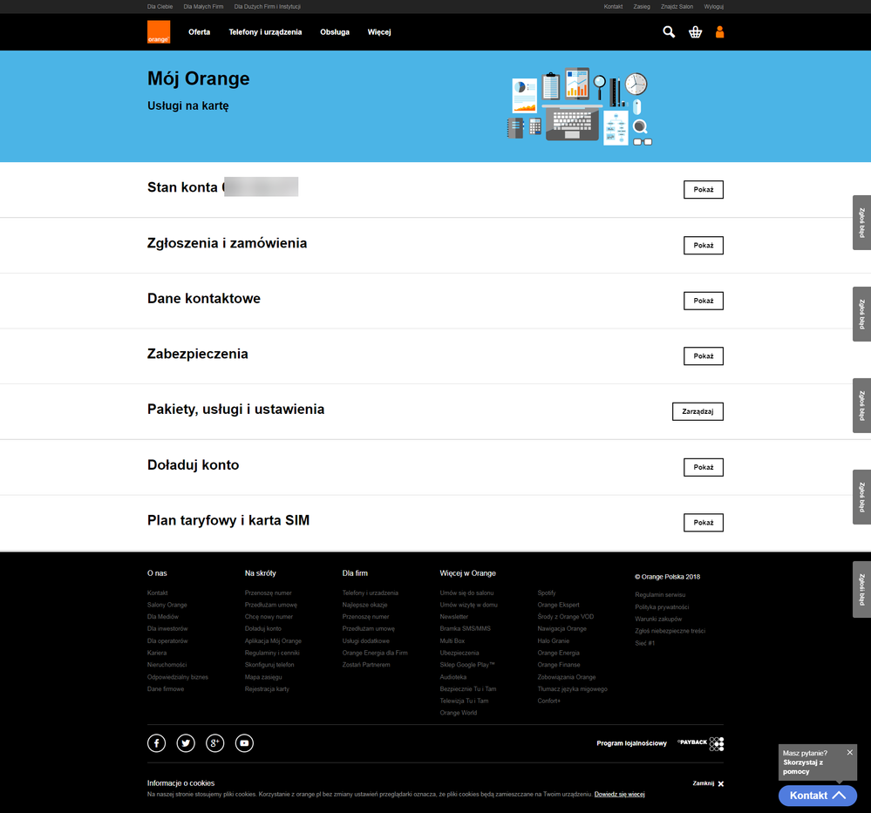Screen dimensions: 871x813
Task: Log out with Wyloguj link
Action: click(713, 7)
